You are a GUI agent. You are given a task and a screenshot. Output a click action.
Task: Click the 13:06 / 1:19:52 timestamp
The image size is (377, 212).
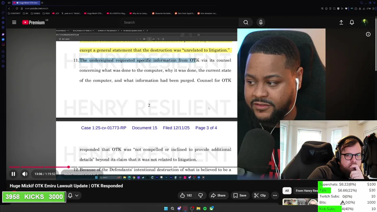coord(45,174)
